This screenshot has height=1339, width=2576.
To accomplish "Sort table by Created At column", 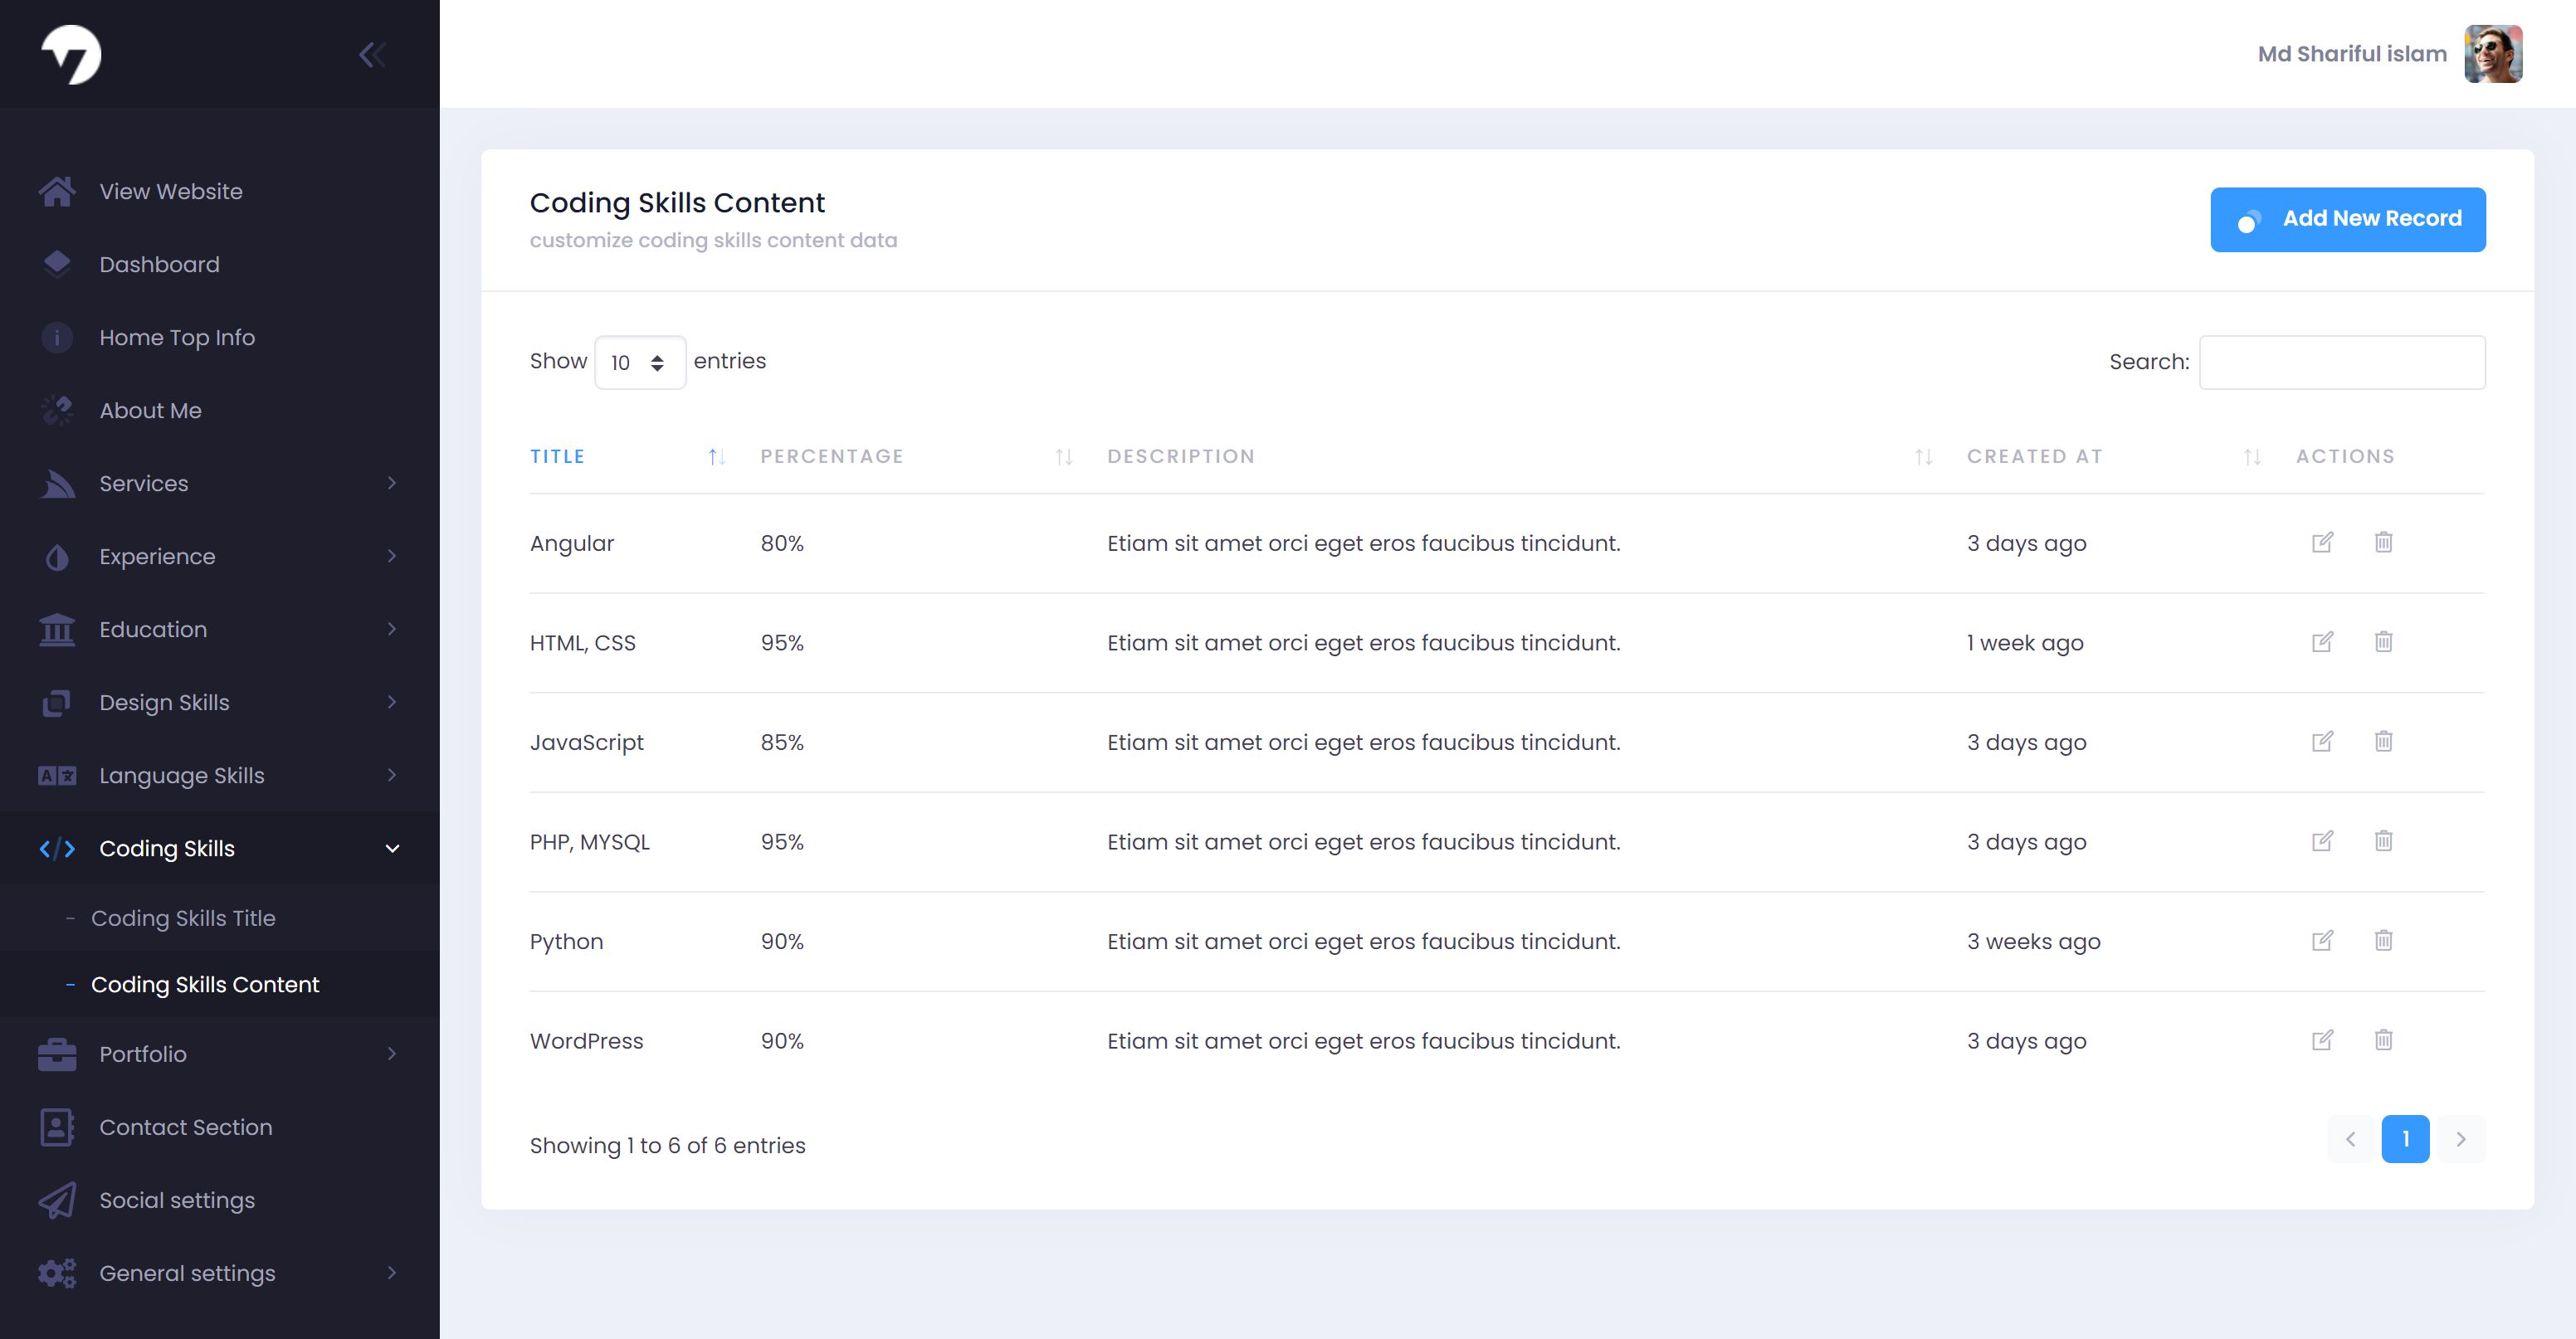I will click(2034, 457).
